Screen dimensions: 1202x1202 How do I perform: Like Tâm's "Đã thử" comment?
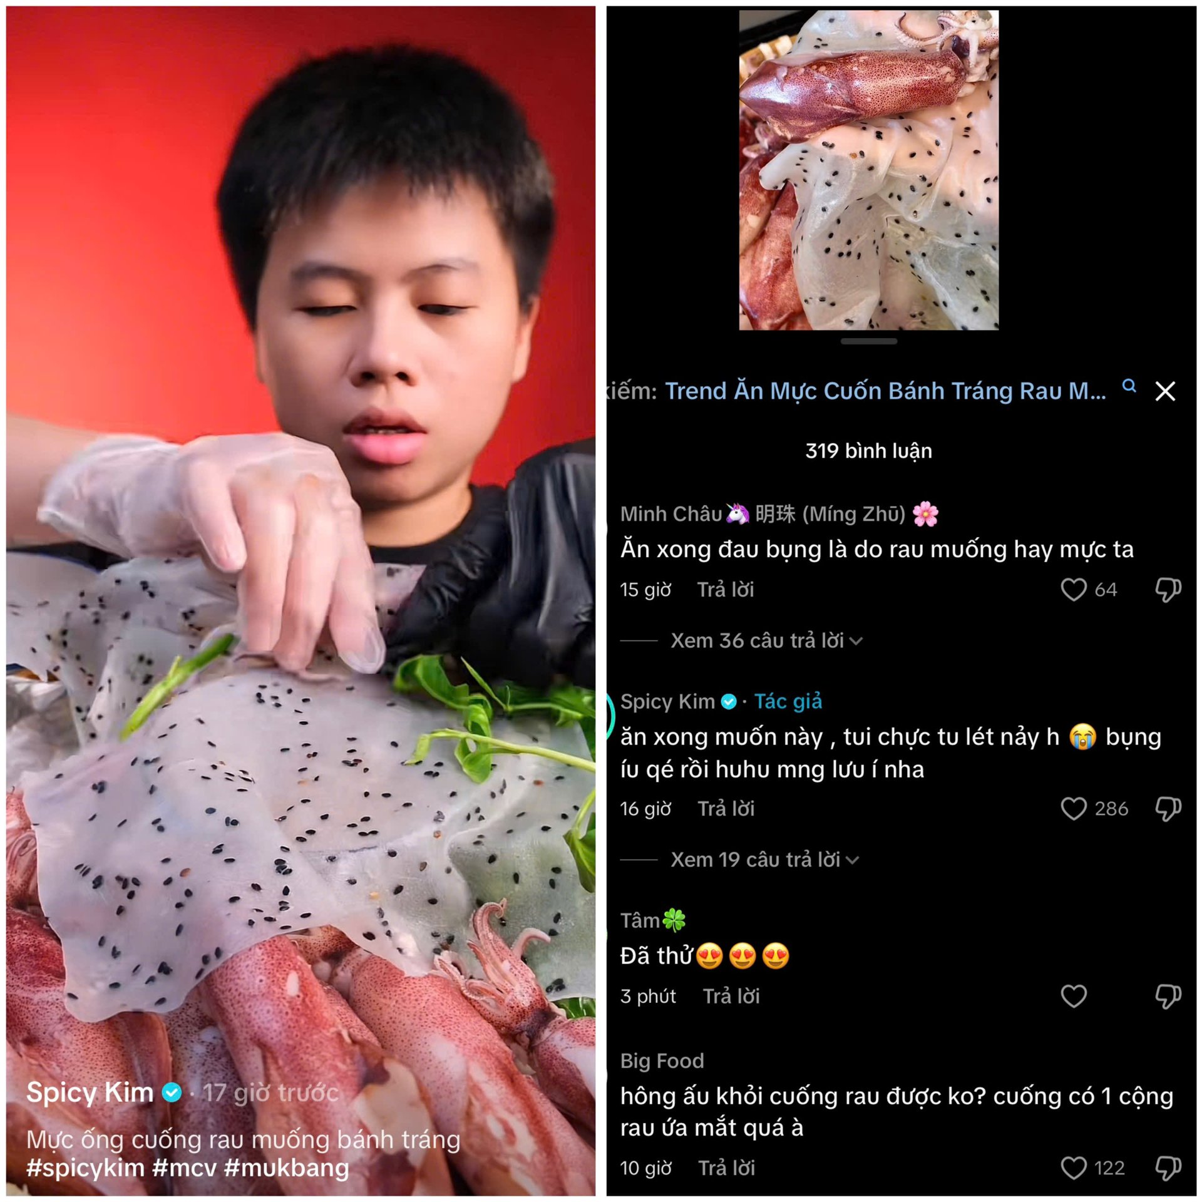(x=1073, y=995)
